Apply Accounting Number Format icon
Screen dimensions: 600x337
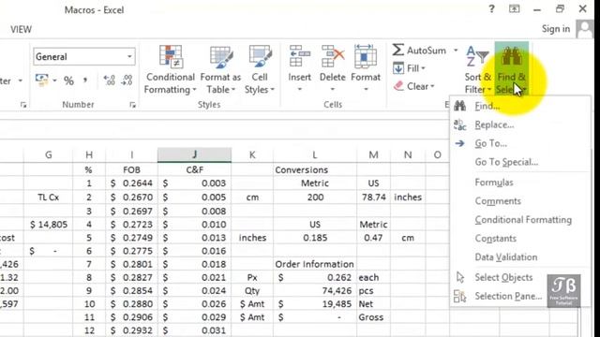tap(41, 80)
